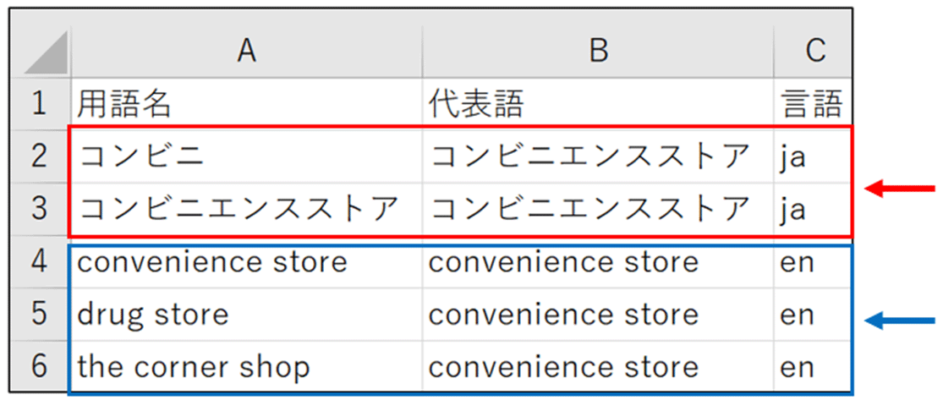Click the 用語名 header cell

coord(246,104)
